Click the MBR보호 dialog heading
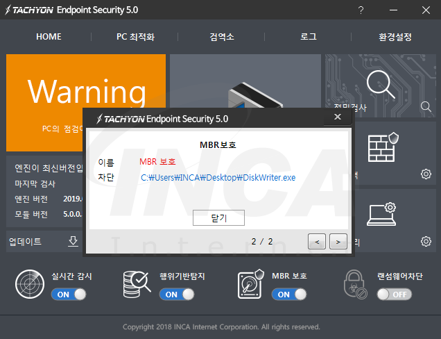 click(218, 145)
